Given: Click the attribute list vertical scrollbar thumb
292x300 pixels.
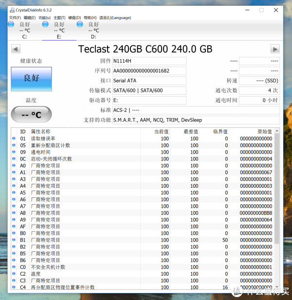Looking at the screenshot, I should pyautogui.click(x=277, y=189).
